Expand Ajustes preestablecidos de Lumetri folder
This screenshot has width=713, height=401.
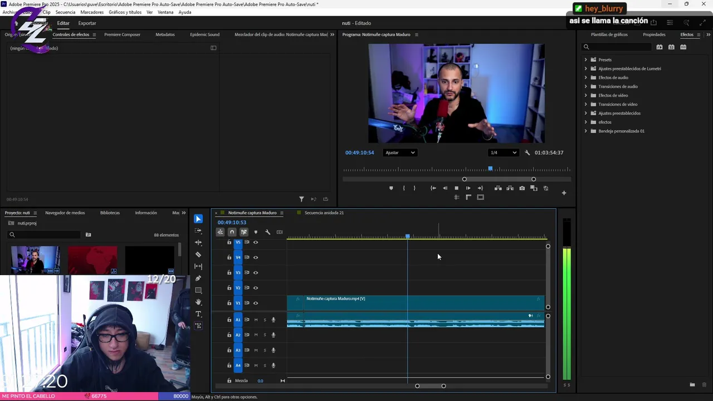[585, 69]
